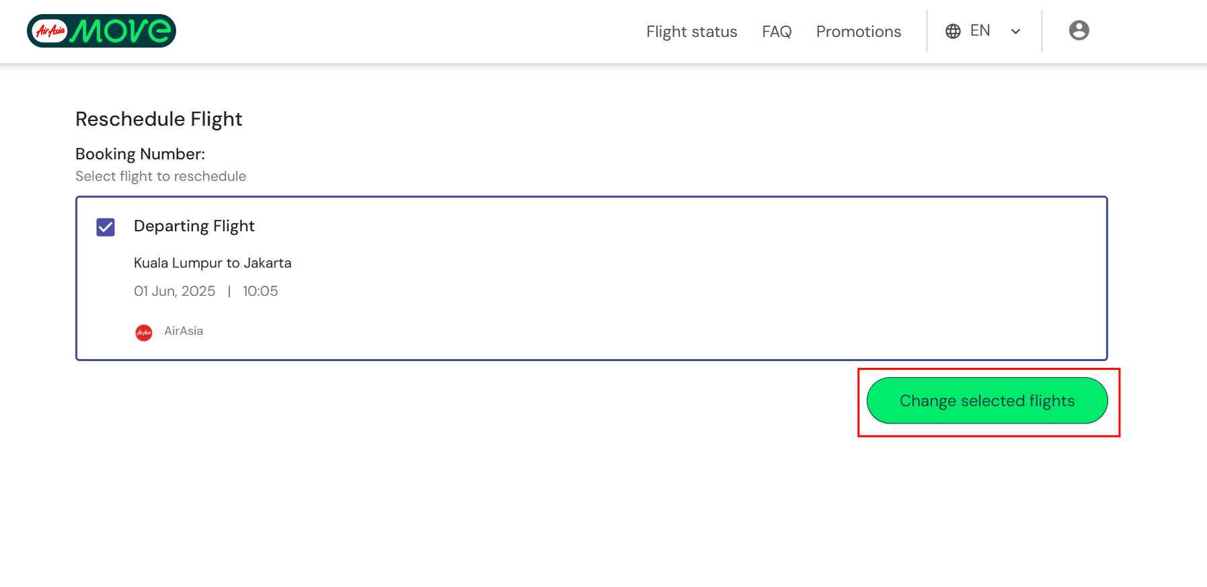Uncheck the Departing Flight checkbox

point(106,227)
